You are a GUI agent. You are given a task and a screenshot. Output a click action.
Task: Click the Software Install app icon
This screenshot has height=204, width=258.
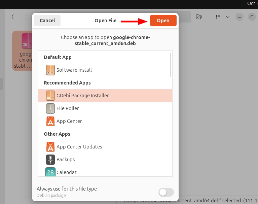50,70
